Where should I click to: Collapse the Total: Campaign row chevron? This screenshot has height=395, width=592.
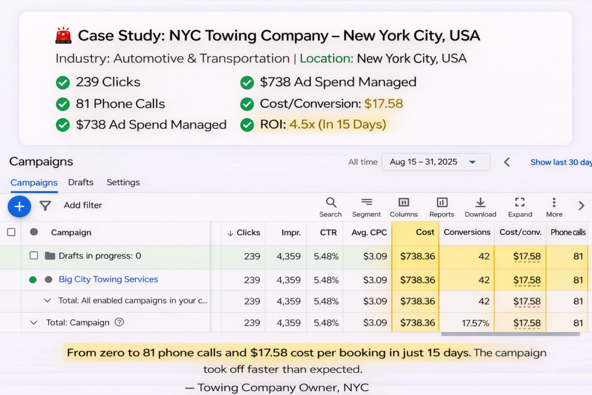pyautogui.click(x=34, y=323)
